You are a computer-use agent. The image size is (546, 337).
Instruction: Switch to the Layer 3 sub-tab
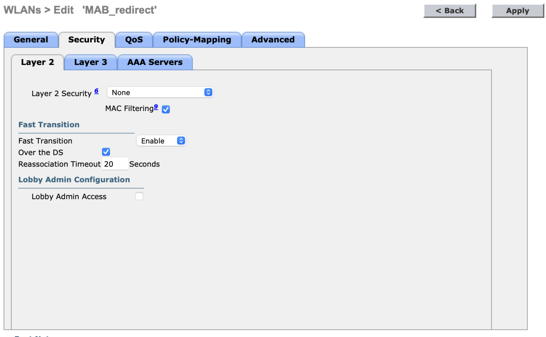click(90, 62)
